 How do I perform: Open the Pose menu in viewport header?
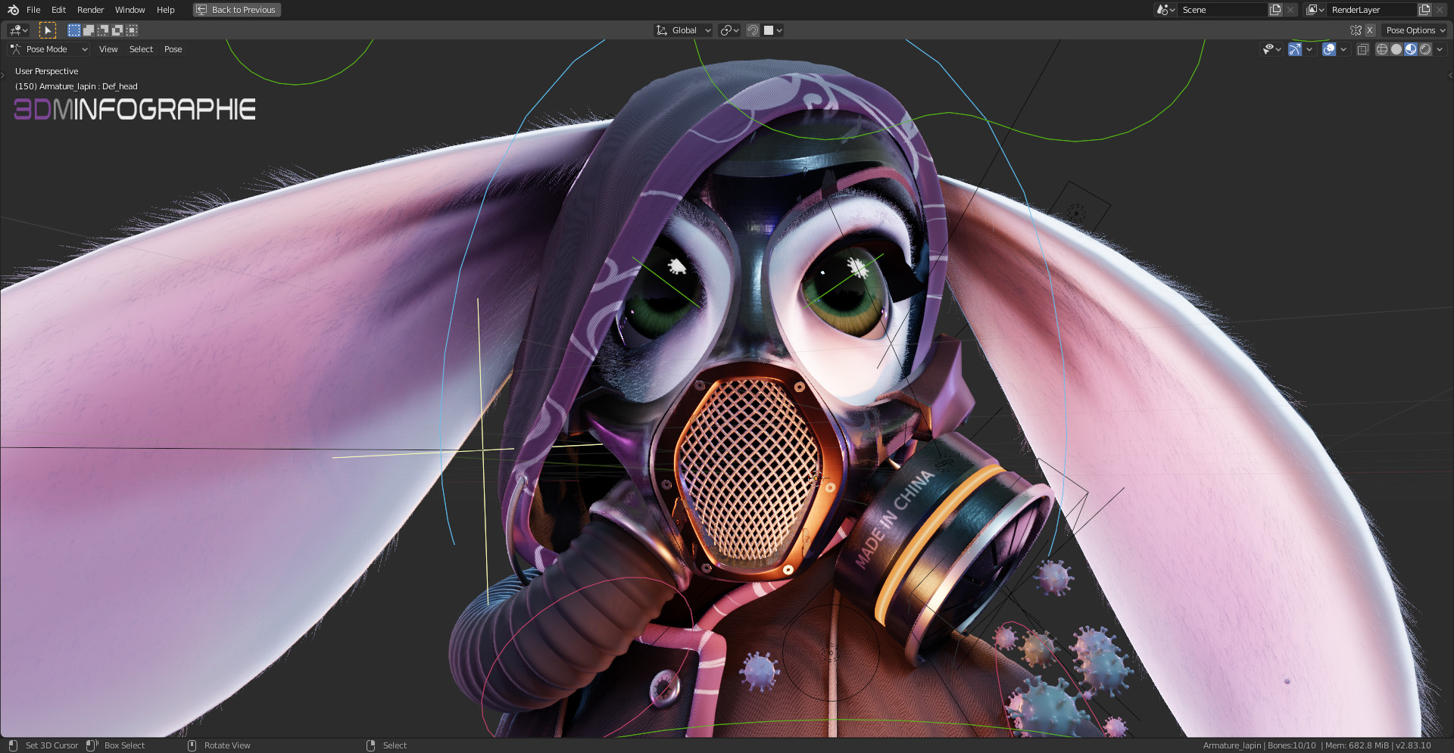pyautogui.click(x=173, y=49)
